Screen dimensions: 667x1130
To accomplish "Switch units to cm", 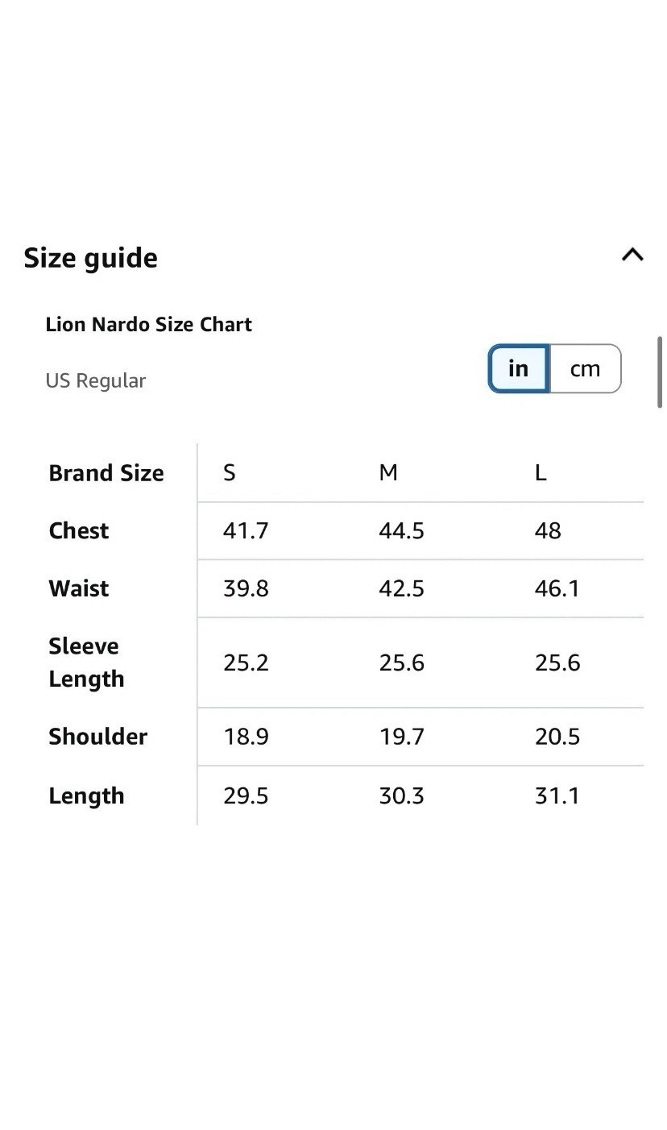I will click(586, 369).
